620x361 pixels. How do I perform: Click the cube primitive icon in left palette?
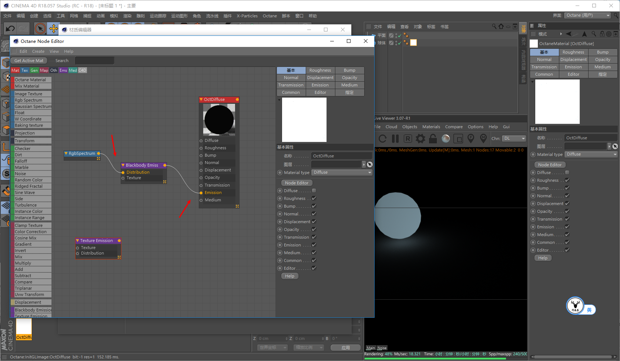[6, 63]
